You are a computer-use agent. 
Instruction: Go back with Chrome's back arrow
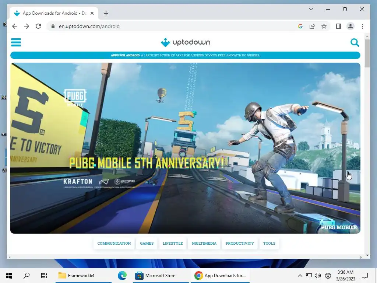pyautogui.click(x=15, y=26)
